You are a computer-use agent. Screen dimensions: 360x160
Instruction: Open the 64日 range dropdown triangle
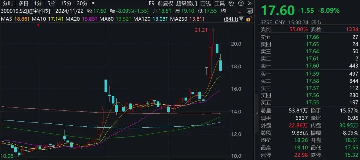pyautogui.click(x=242, y=19)
